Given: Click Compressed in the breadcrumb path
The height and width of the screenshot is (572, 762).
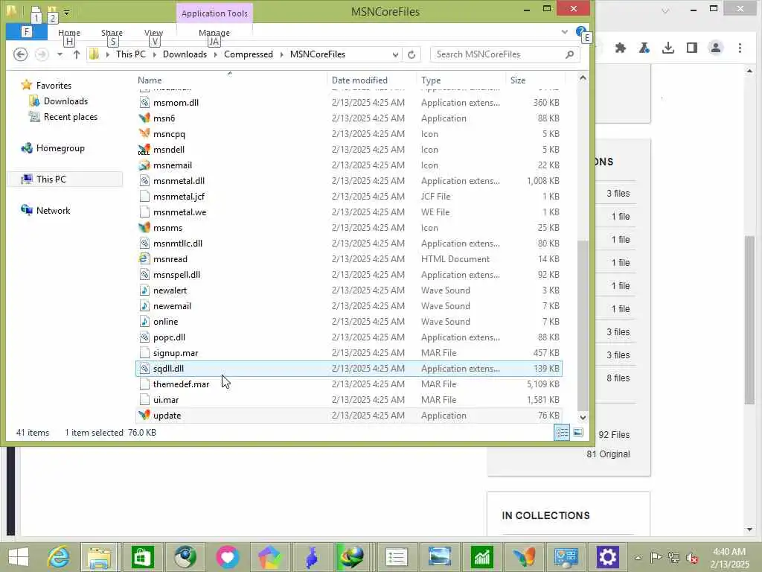Looking at the screenshot, I should coord(249,54).
